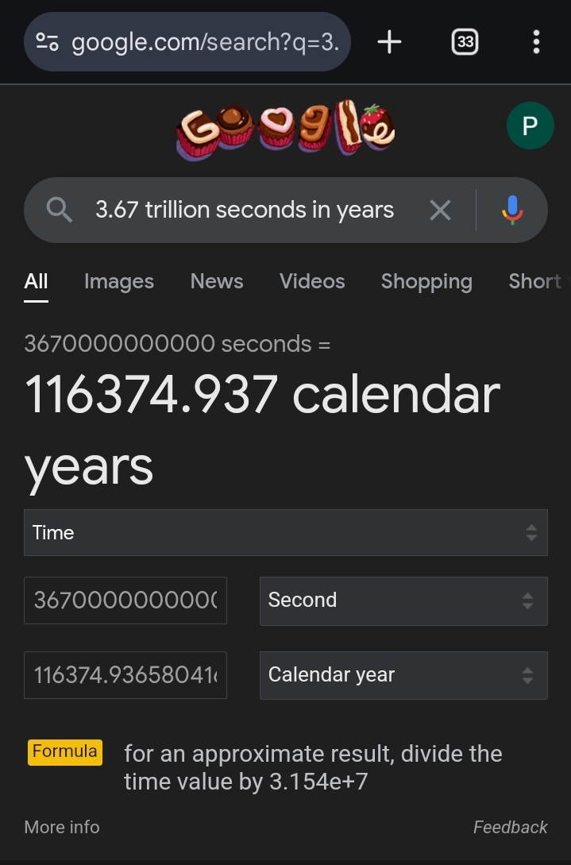Open the Time unit category dropdown
Screen dimensions: 571x865
[286, 532]
